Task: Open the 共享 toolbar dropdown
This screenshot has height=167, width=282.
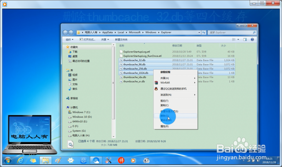Action: (x=105, y=40)
